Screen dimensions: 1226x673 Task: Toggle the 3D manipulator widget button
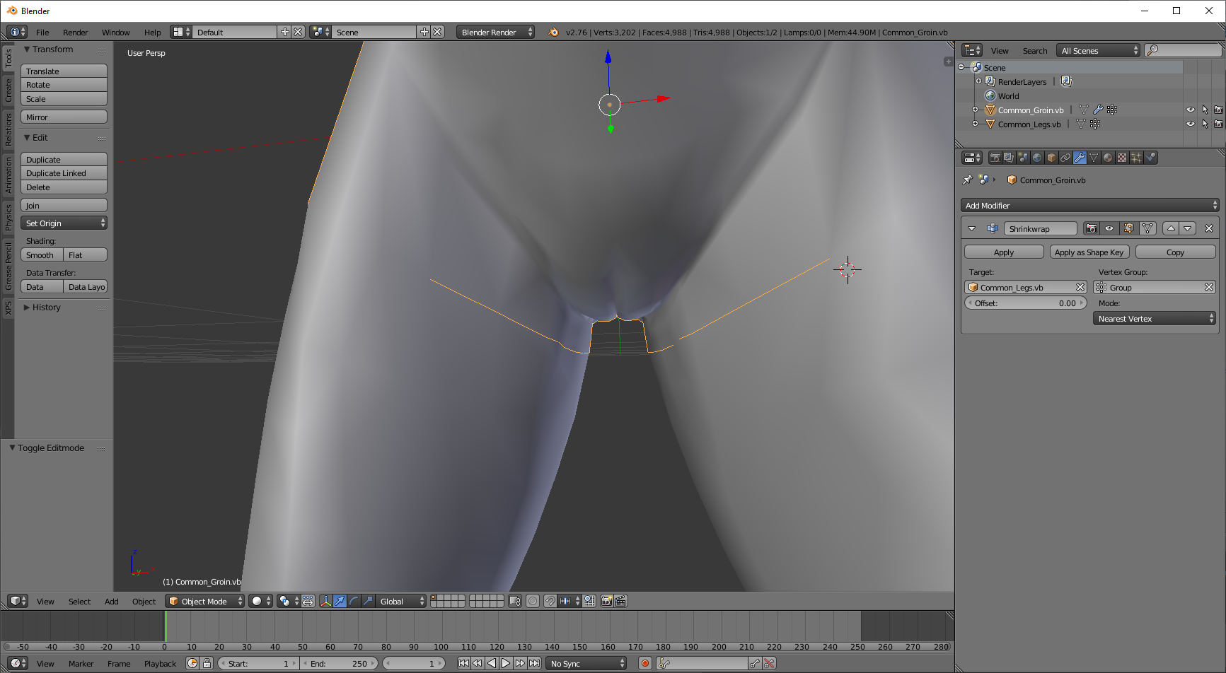(325, 601)
